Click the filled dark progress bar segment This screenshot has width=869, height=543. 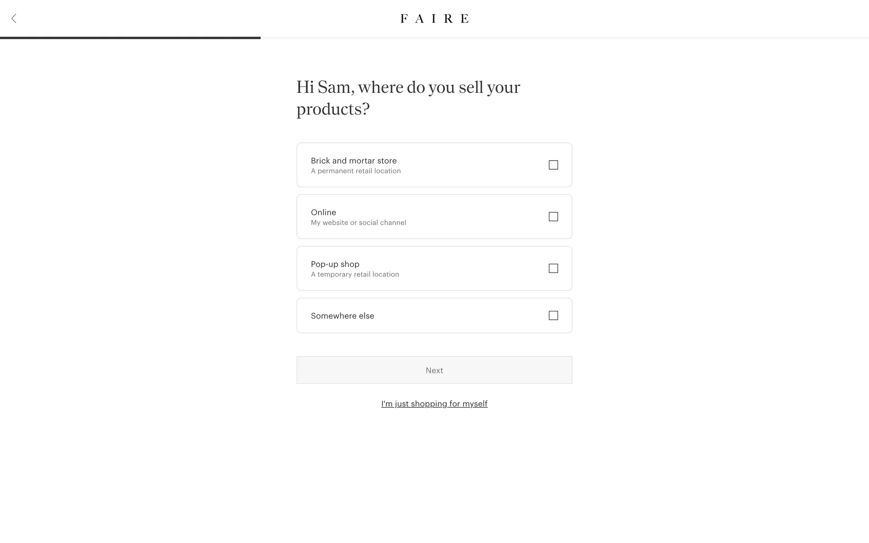click(x=130, y=38)
